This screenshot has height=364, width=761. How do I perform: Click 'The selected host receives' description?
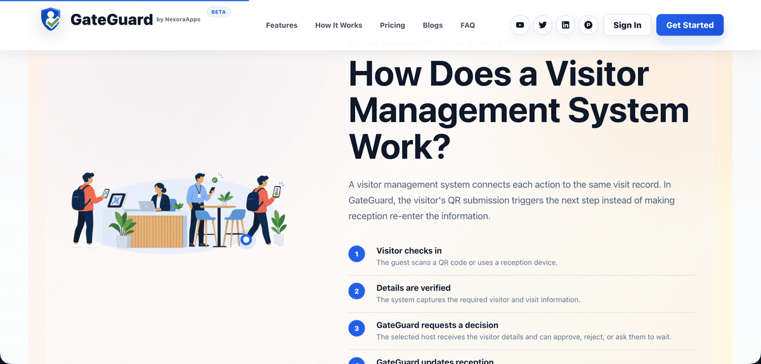pyautogui.click(x=524, y=337)
